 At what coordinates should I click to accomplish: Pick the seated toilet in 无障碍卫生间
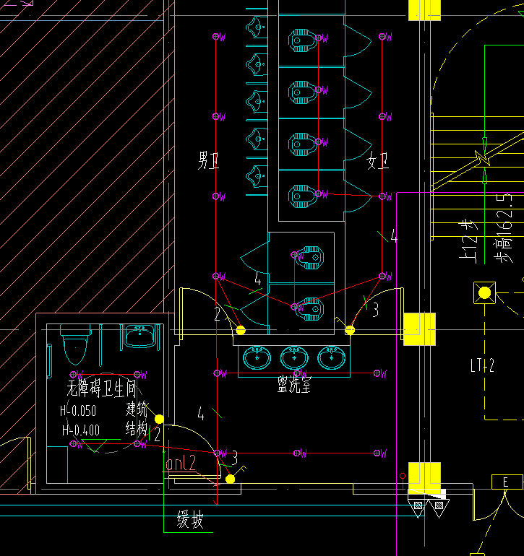coord(76,344)
